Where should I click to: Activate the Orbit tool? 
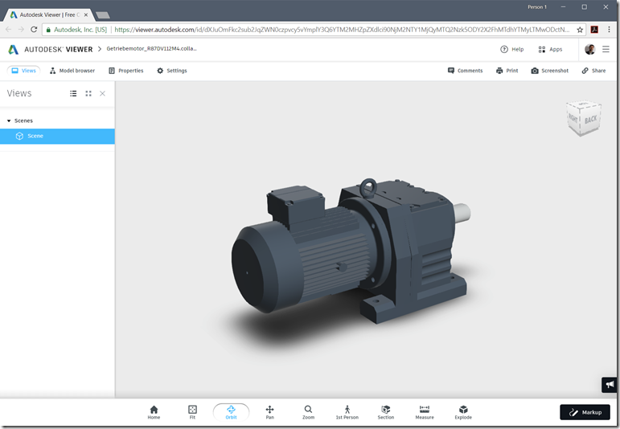coord(231,412)
